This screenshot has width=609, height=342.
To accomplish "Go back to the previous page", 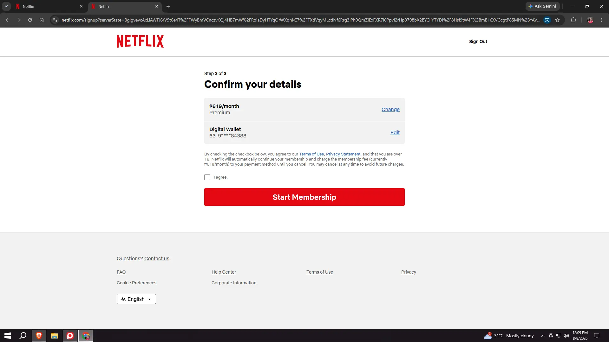I will (x=7, y=20).
